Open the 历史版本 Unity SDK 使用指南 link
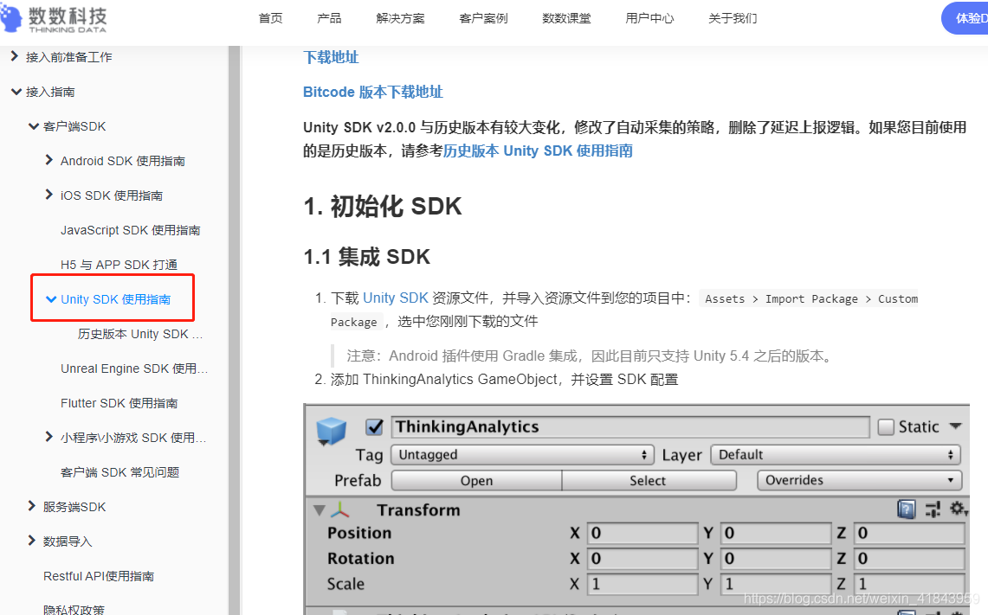Viewport: 988px width, 615px height. 538,151
